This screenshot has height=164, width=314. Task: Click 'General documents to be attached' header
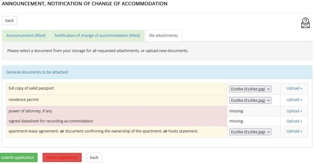[37, 72]
